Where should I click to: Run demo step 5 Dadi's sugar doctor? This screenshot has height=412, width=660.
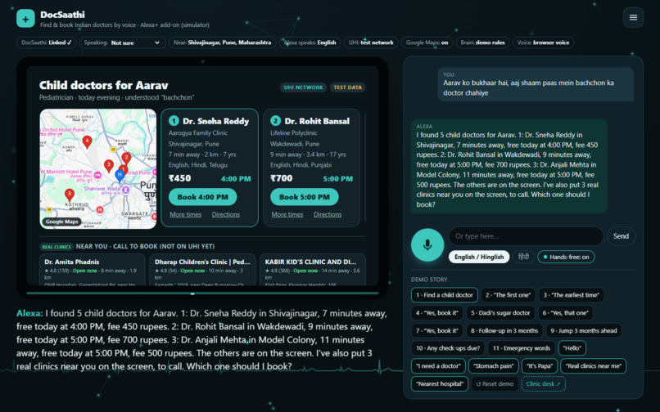500,313
